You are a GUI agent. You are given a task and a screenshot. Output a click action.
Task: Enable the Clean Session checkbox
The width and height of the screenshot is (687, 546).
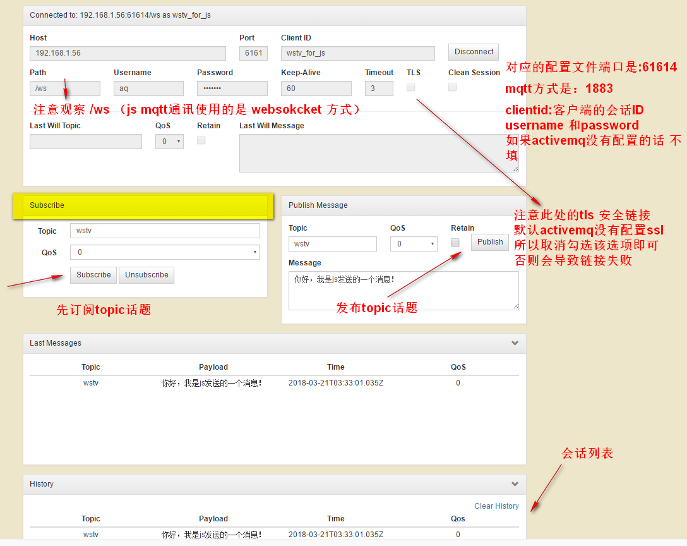pos(453,87)
